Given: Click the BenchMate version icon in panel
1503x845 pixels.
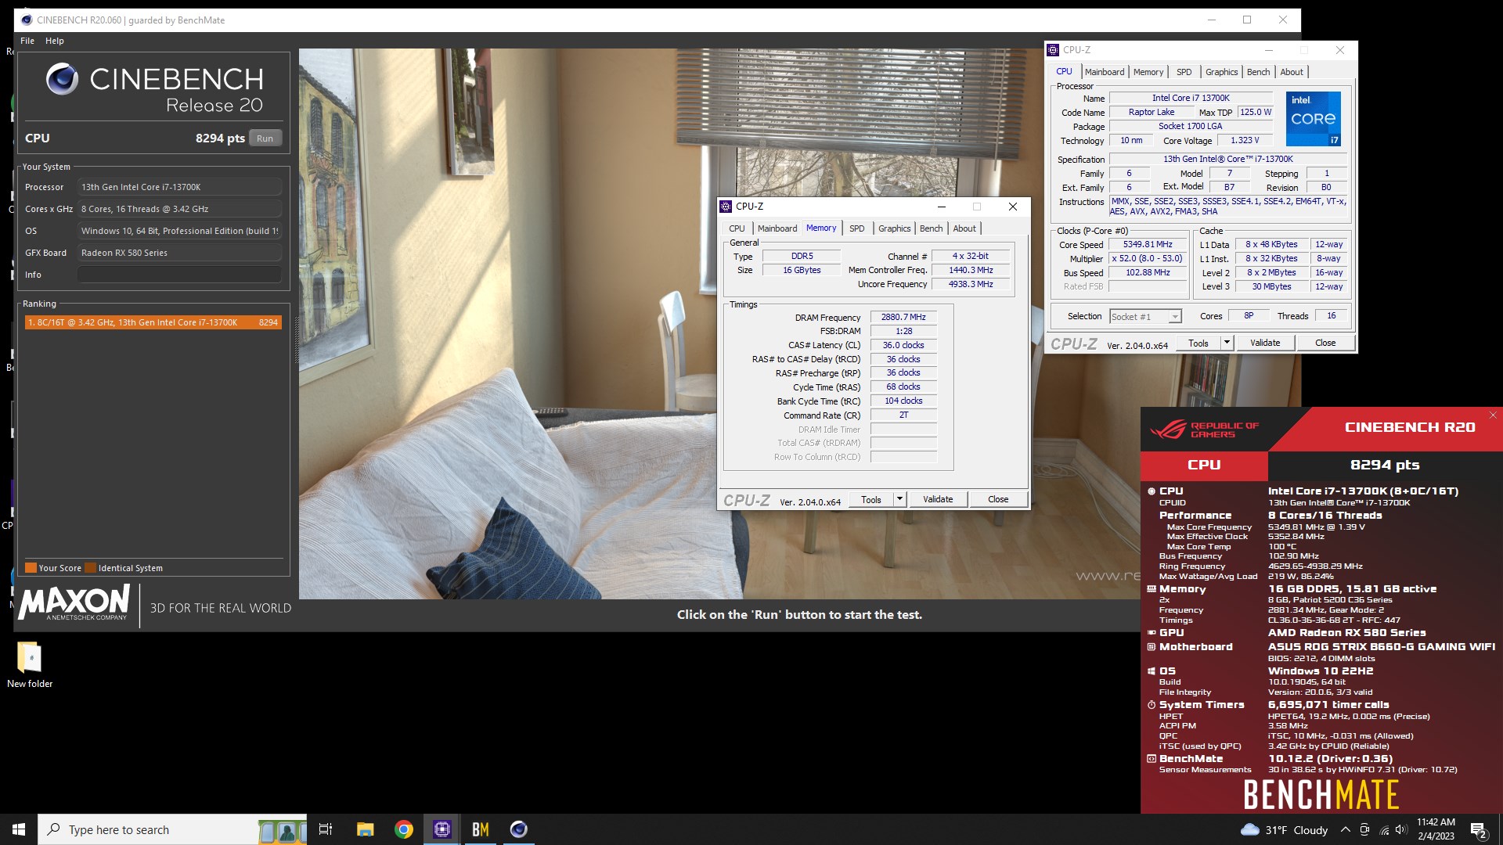Looking at the screenshot, I should (x=1152, y=759).
